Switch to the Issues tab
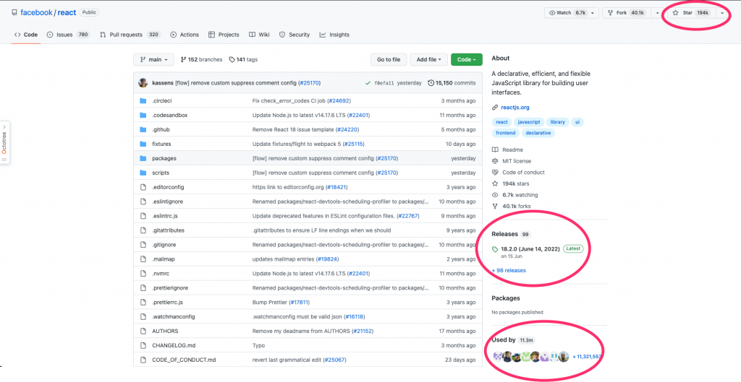This screenshot has width=741, height=382. click(69, 35)
